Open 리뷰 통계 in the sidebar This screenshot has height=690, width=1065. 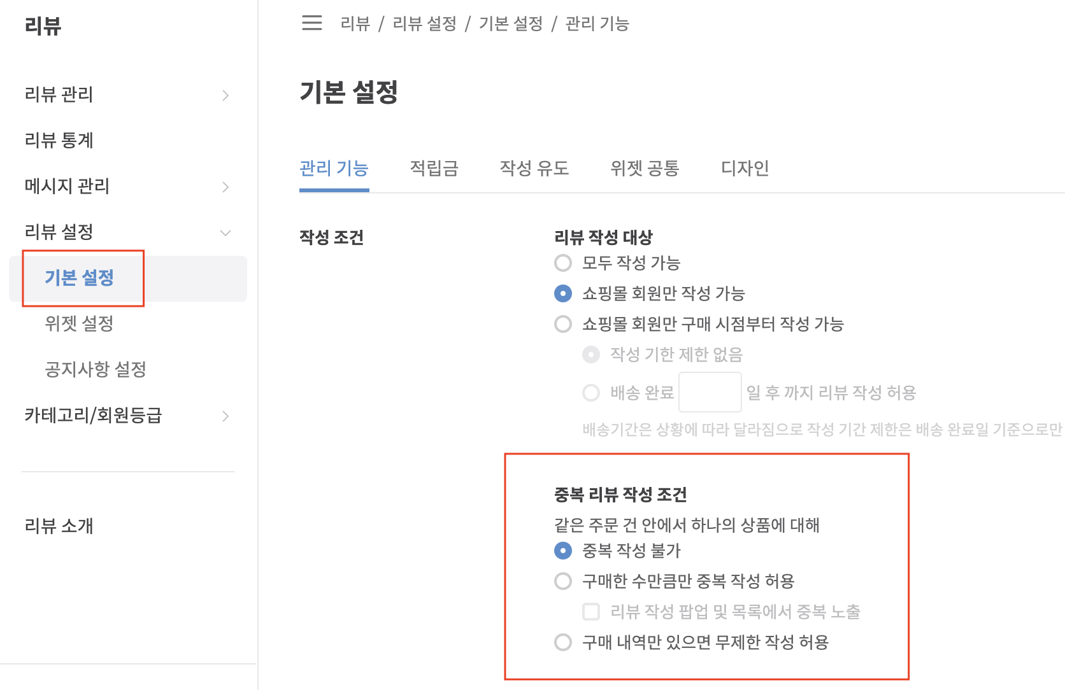pos(59,140)
